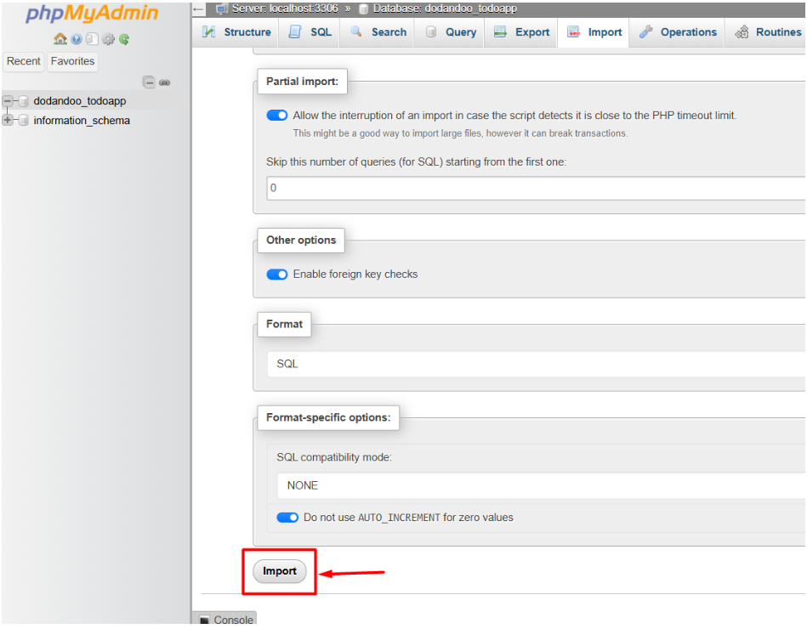
Task: Open the navigation settings gear icon
Action: coord(108,39)
